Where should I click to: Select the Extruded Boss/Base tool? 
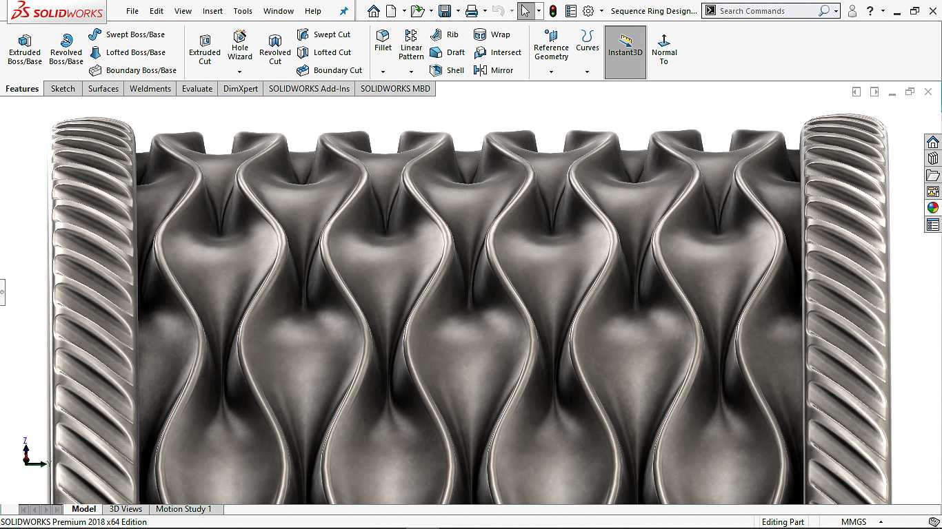[x=25, y=50]
